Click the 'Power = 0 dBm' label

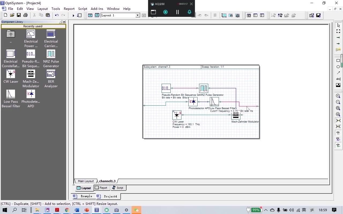click(181, 127)
